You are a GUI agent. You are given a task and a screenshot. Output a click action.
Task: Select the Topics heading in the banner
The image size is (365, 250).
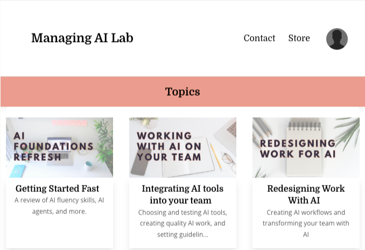[x=182, y=91]
